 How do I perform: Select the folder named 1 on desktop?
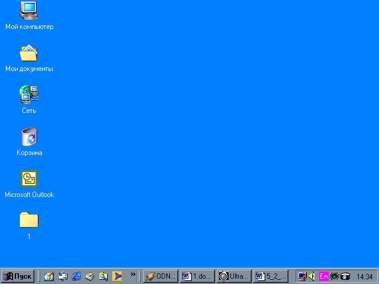tap(29, 220)
